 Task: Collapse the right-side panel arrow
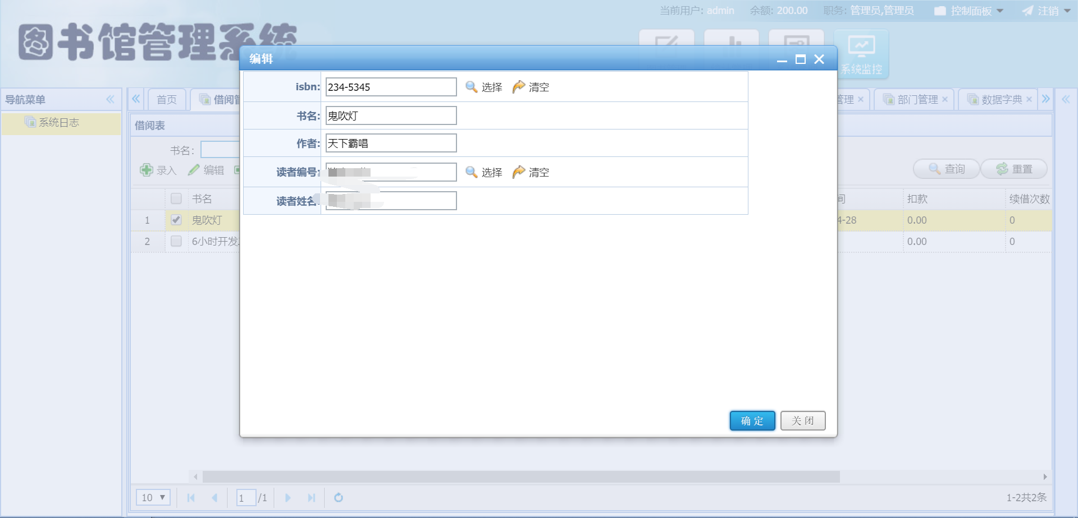[x=1066, y=99]
